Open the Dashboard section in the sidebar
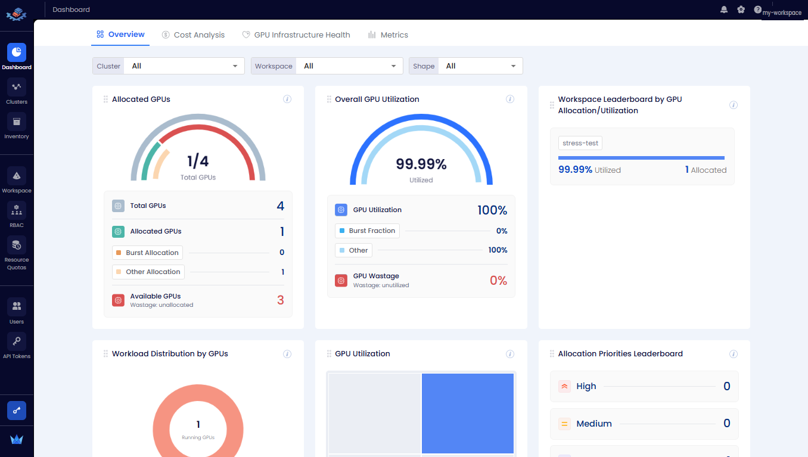The image size is (808, 457). click(x=17, y=57)
